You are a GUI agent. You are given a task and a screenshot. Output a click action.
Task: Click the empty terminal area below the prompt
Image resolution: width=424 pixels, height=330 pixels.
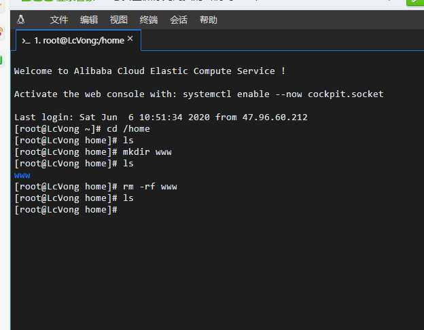(216, 270)
